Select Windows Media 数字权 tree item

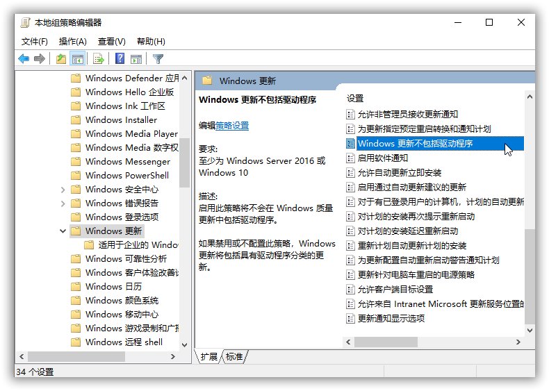pos(132,148)
